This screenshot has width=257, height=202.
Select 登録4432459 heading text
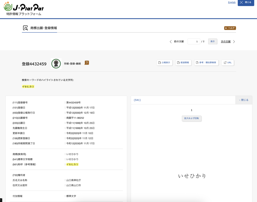[34, 64]
